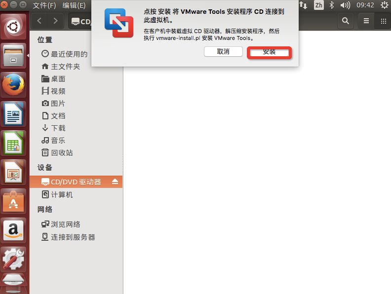Image resolution: width=391 pixels, height=294 pixels.
Task: Click the CD path bar button
Action: tap(80, 21)
